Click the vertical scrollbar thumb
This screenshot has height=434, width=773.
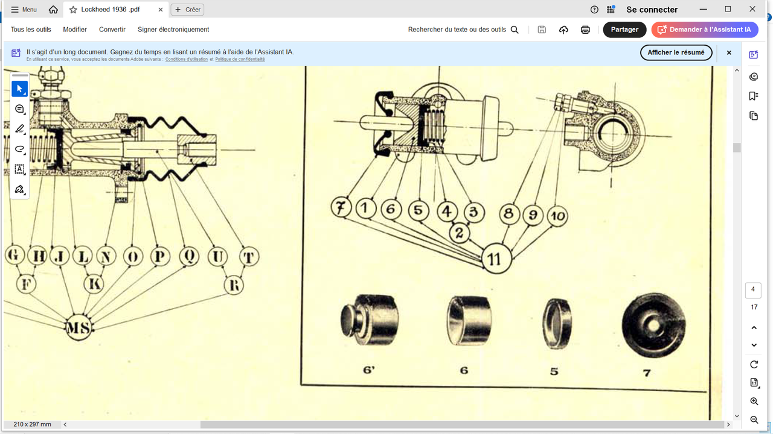tap(737, 148)
